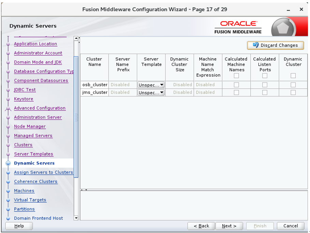Screen dimensions: 310x233
Task: Navigate to the Coherence Clusters step
Action: (36, 182)
